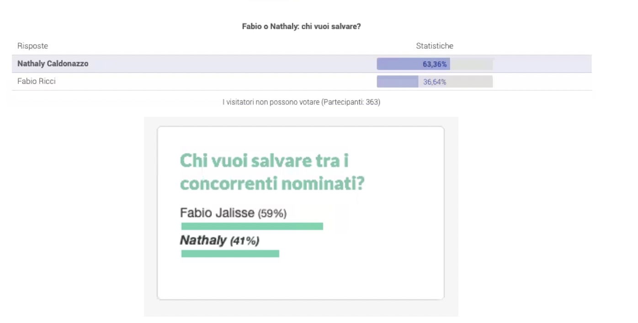
Task: Click the 63,36% percentage label
Action: (x=435, y=64)
